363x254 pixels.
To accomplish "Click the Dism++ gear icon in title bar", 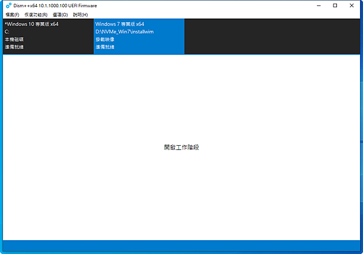I will pyautogui.click(x=8, y=5).
